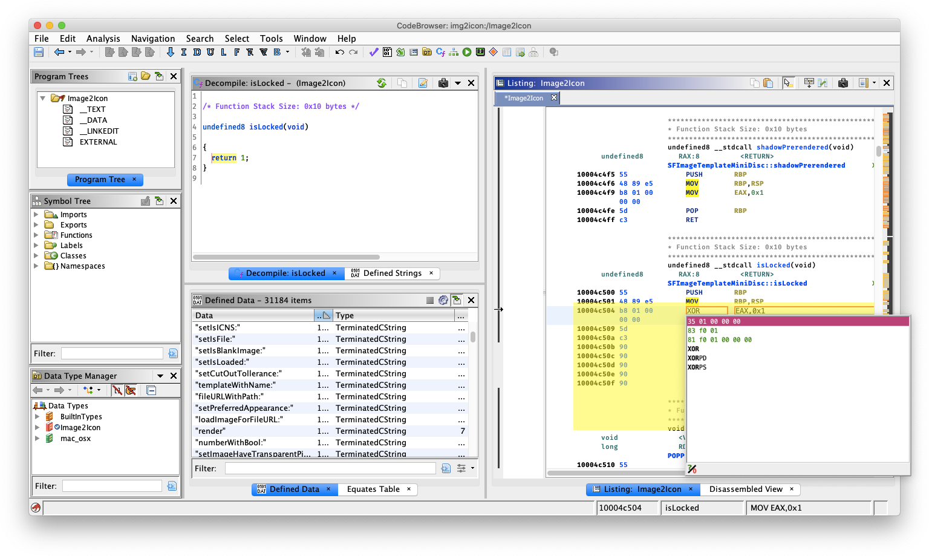Open the Analysis menu

point(103,39)
